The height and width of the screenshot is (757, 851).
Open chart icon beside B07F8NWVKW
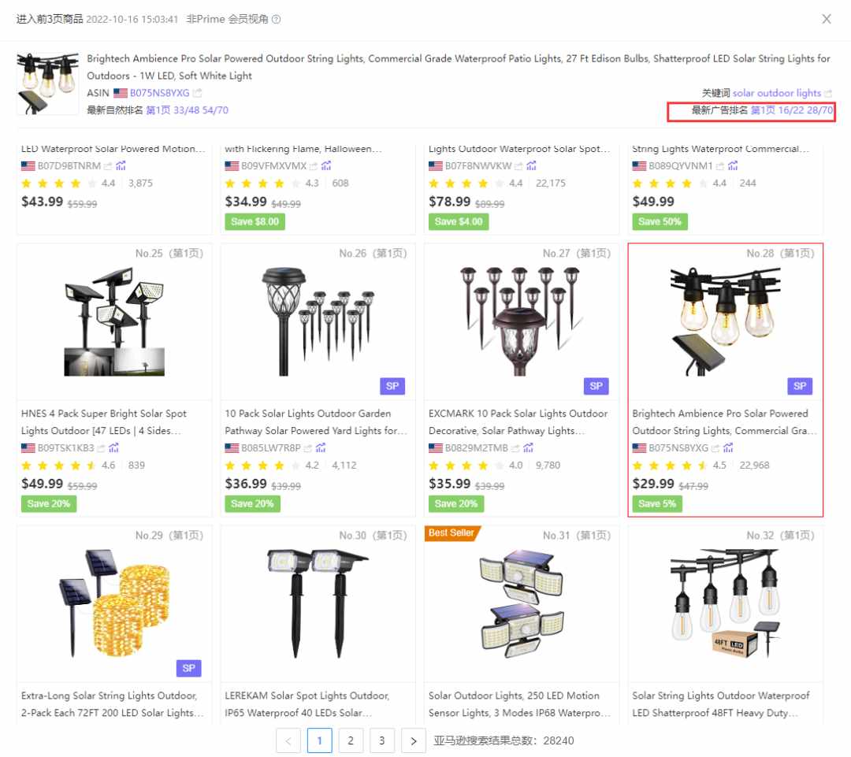(x=531, y=165)
